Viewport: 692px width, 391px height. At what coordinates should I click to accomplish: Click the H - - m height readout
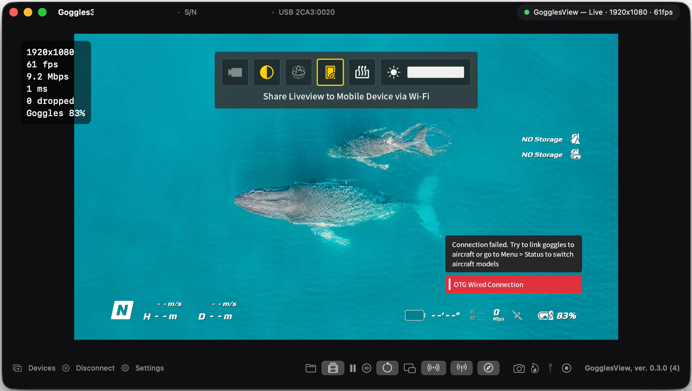[160, 316]
